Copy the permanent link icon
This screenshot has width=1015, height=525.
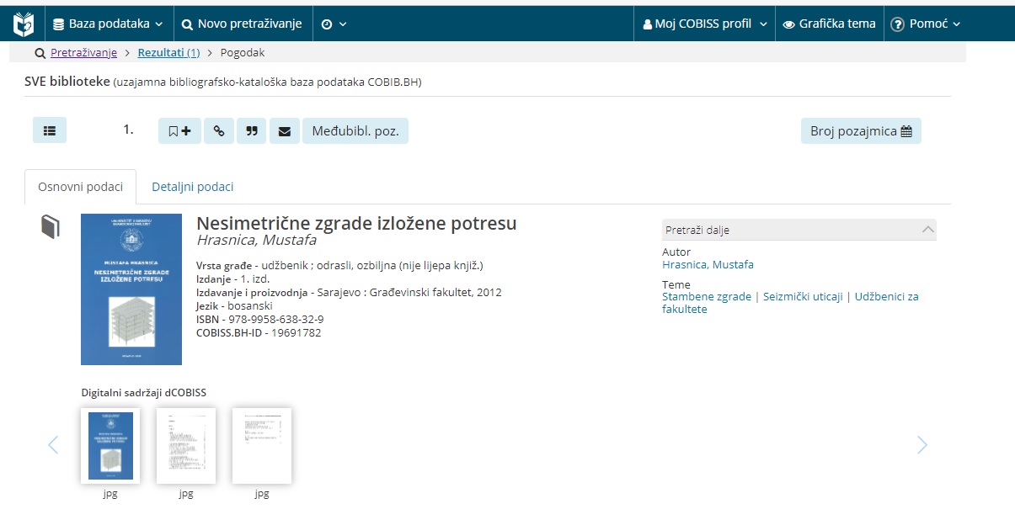pyautogui.click(x=219, y=131)
